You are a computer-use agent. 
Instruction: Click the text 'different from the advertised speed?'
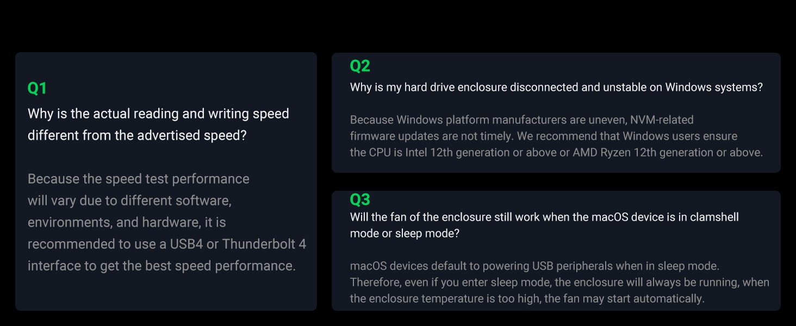coord(137,135)
